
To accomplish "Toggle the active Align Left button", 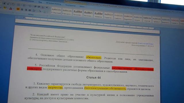I will (18, 9).
